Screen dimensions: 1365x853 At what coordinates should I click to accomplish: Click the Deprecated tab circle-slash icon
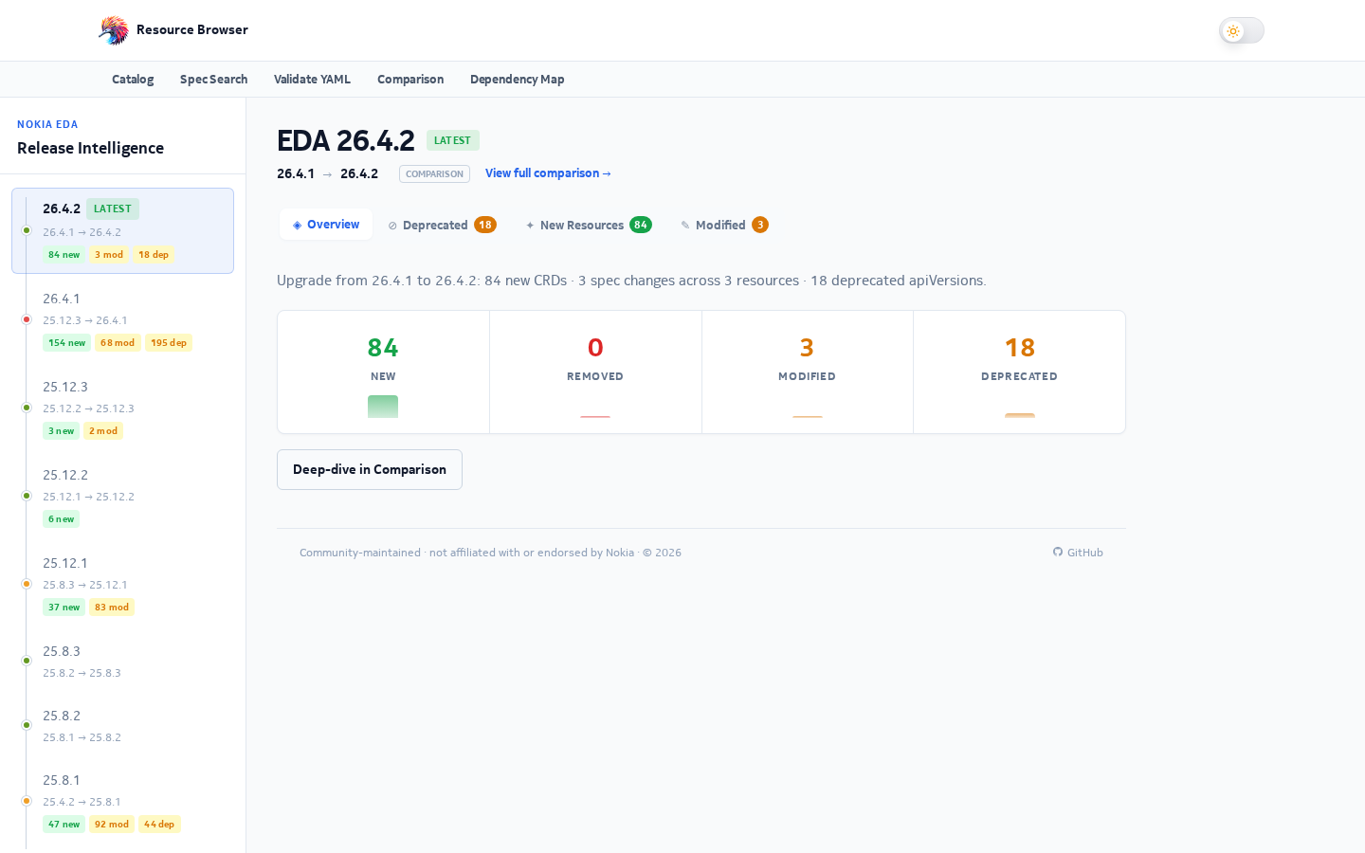[x=392, y=226]
